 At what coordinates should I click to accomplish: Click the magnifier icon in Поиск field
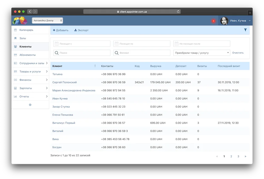pyautogui.click(x=57, y=53)
